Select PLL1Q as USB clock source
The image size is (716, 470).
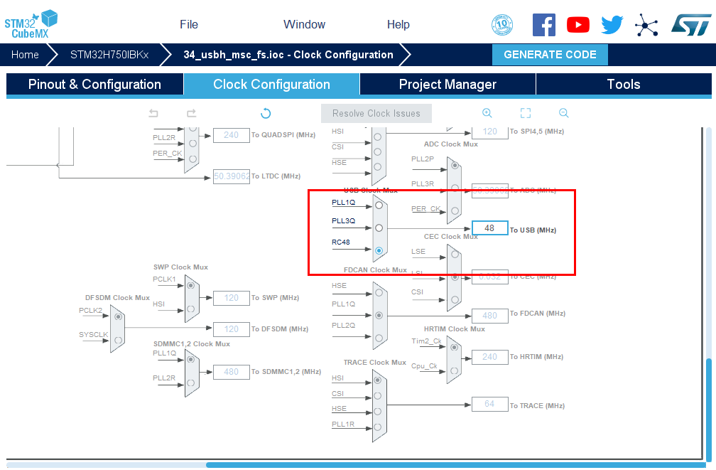379,205
